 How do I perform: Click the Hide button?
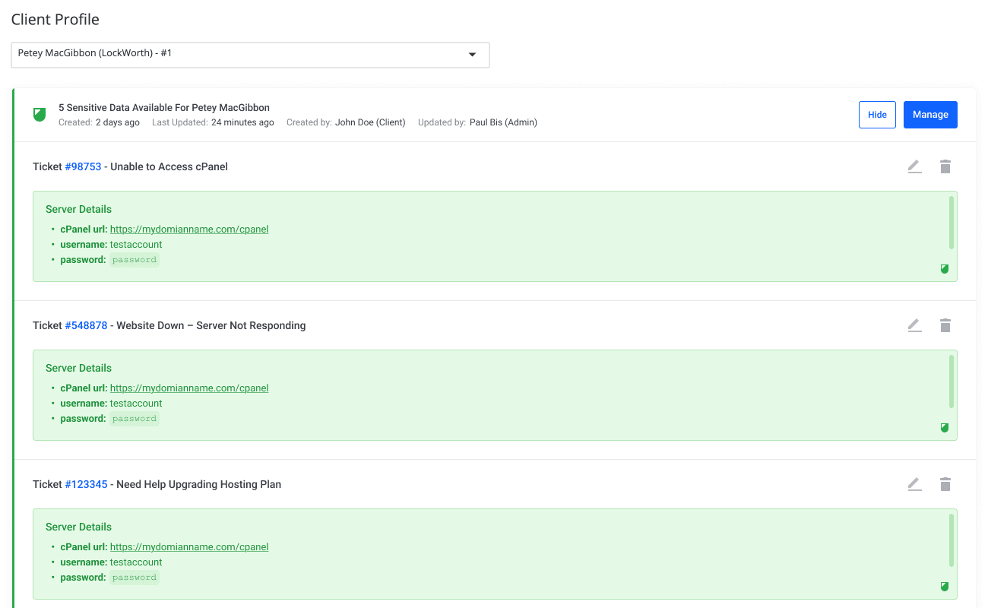[877, 115]
